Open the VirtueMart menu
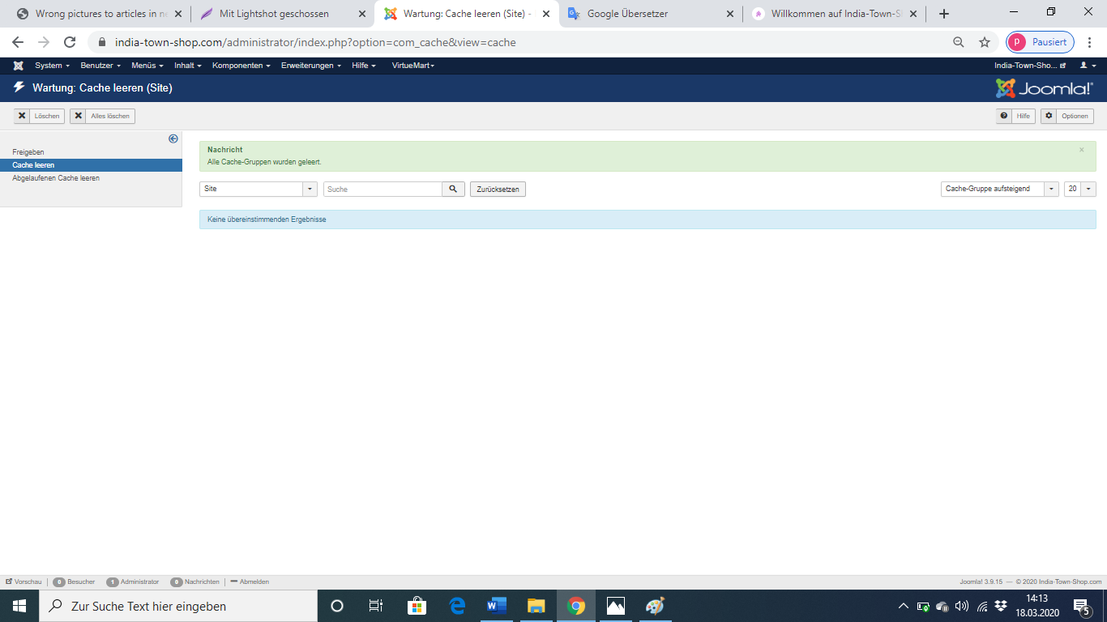 point(413,66)
